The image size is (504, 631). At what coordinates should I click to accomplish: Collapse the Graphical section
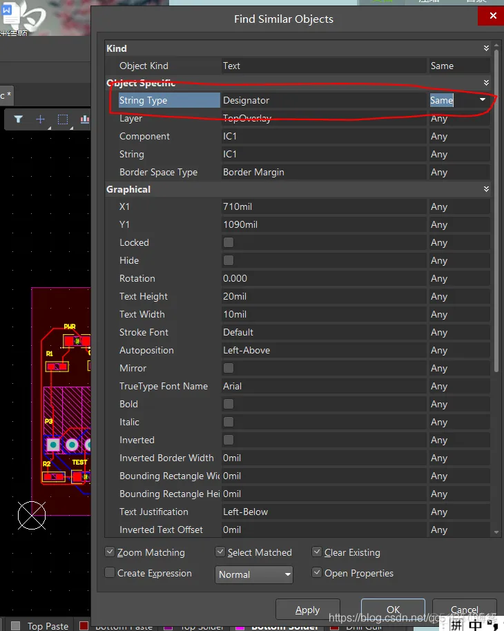coord(486,189)
